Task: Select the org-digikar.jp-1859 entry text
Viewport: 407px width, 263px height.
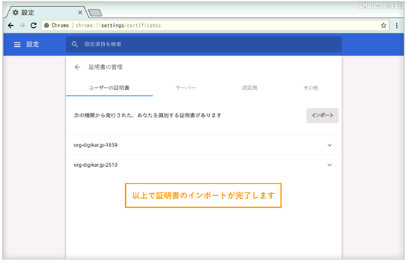Action: [96, 145]
